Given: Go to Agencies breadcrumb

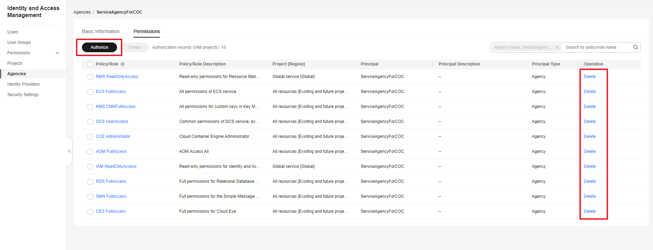Looking at the screenshot, I should [x=82, y=12].
